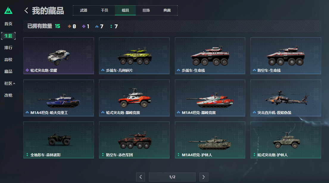The height and width of the screenshot is (183, 329).
Task: Expand the 社区 sidebar menu
Action: 10,83
